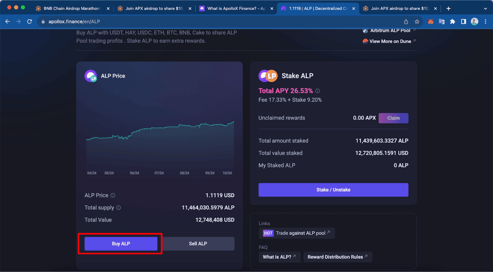Click the 12,720,805.1591 USD staked value
The width and height of the screenshot is (493, 272).
pos(382,153)
